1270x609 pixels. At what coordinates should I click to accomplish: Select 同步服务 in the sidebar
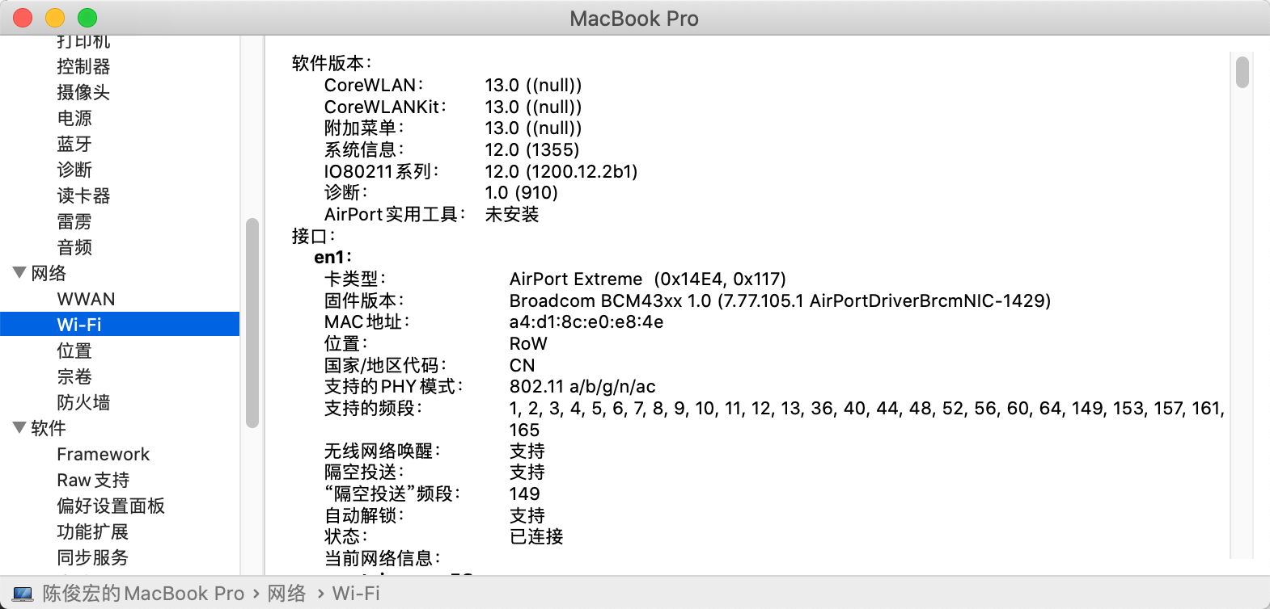pos(93,557)
